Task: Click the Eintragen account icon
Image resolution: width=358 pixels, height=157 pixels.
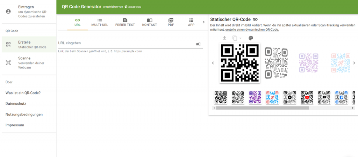Action: coord(8,12)
